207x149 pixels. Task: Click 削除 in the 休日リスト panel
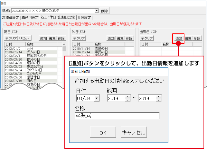129,39
